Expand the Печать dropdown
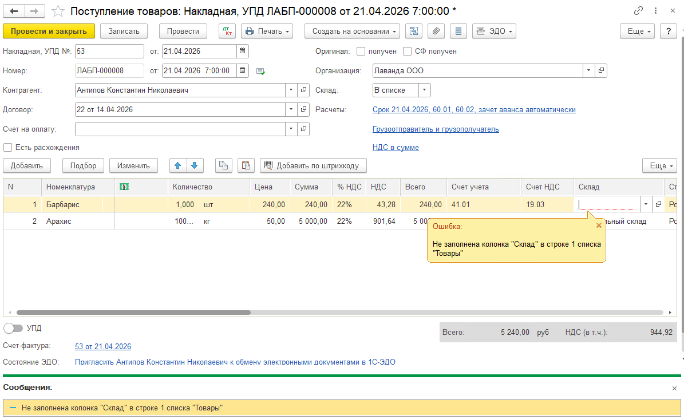The height and width of the screenshot is (419, 684). click(267, 31)
